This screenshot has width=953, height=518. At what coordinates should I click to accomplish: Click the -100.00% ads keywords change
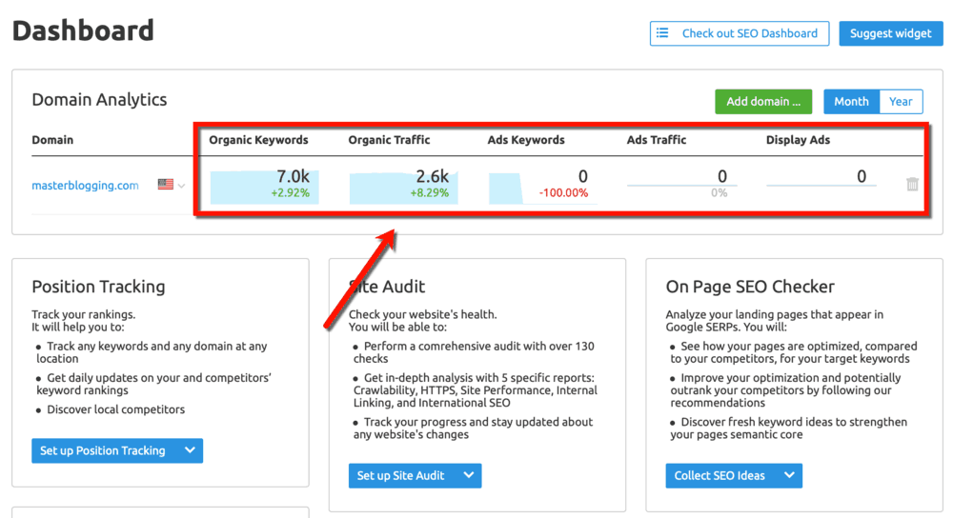pyautogui.click(x=563, y=193)
